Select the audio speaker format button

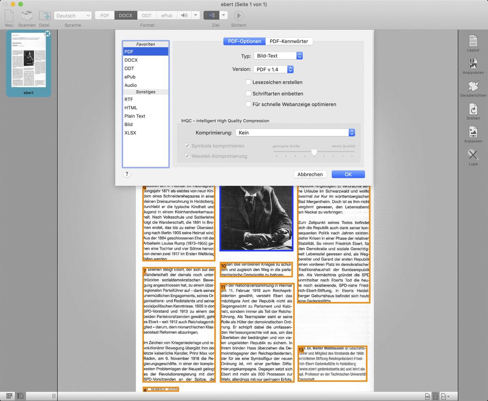[x=184, y=15]
